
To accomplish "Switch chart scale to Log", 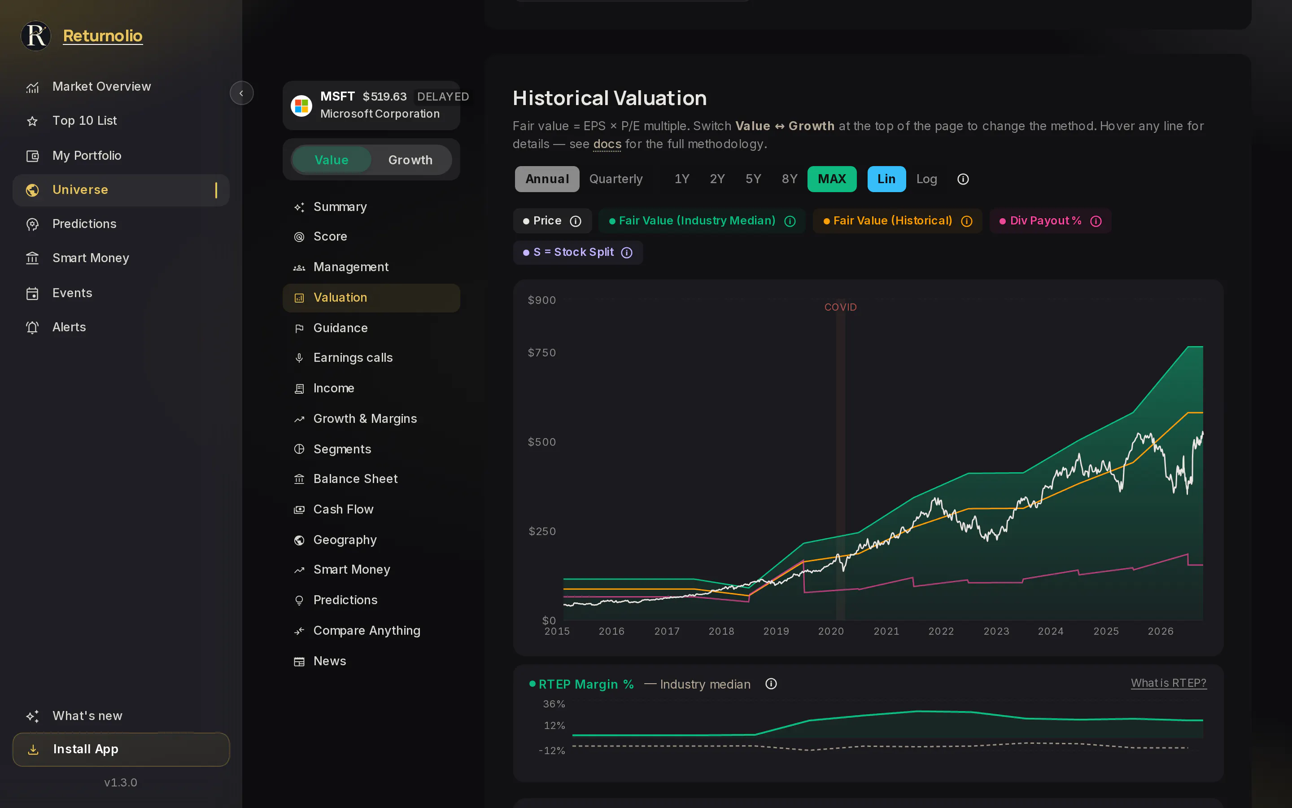I will point(926,179).
